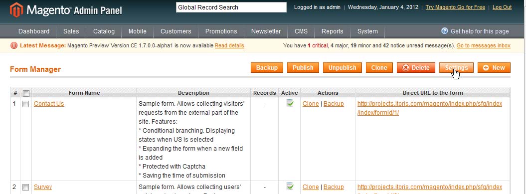Click the '1 critical' message count
Image resolution: width=526 pixels, height=194 pixels.
click(x=318, y=45)
